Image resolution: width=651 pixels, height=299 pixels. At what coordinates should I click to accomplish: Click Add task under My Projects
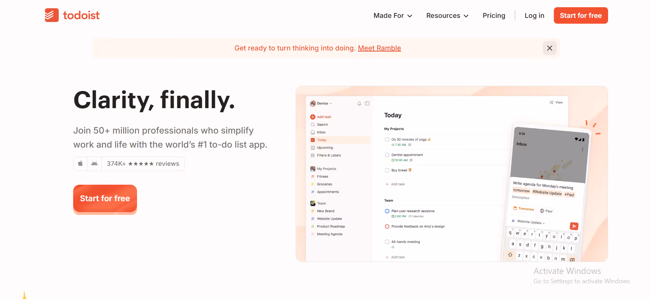pos(395,184)
